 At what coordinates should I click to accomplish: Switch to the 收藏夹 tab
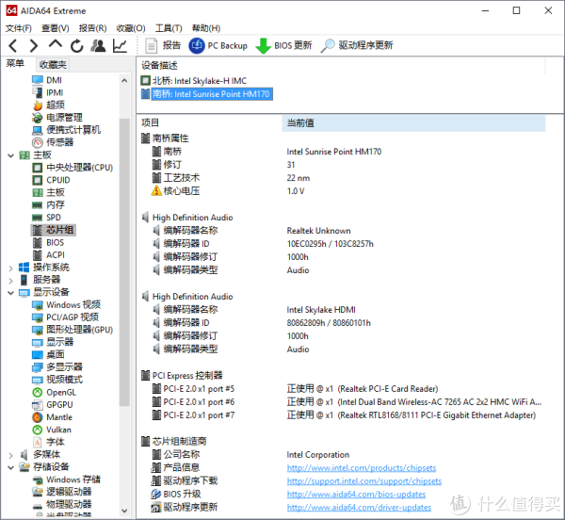pyautogui.click(x=53, y=64)
